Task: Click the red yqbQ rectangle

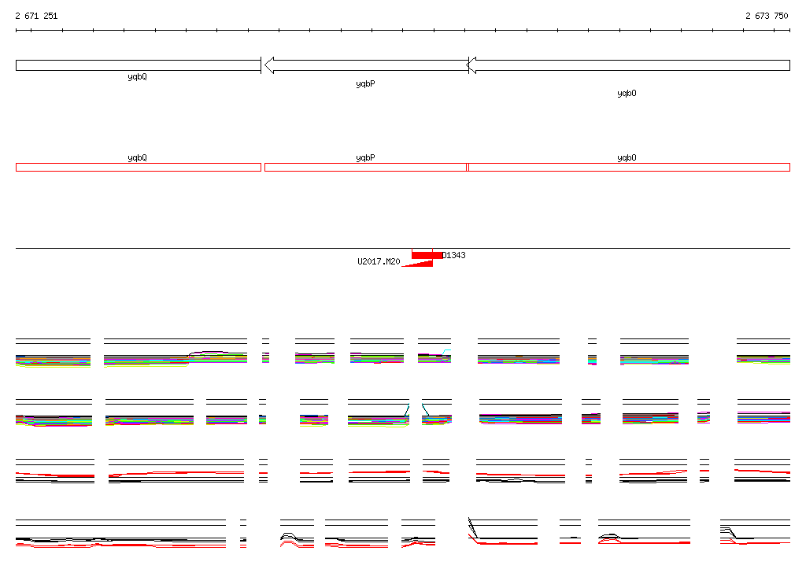Action: [139, 167]
